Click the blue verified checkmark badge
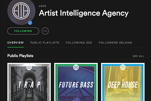Image resolution: width=151 pixels, height=101 pixels. click(30, 23)
